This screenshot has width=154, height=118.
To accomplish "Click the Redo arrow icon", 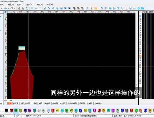I will coord(12,8).
